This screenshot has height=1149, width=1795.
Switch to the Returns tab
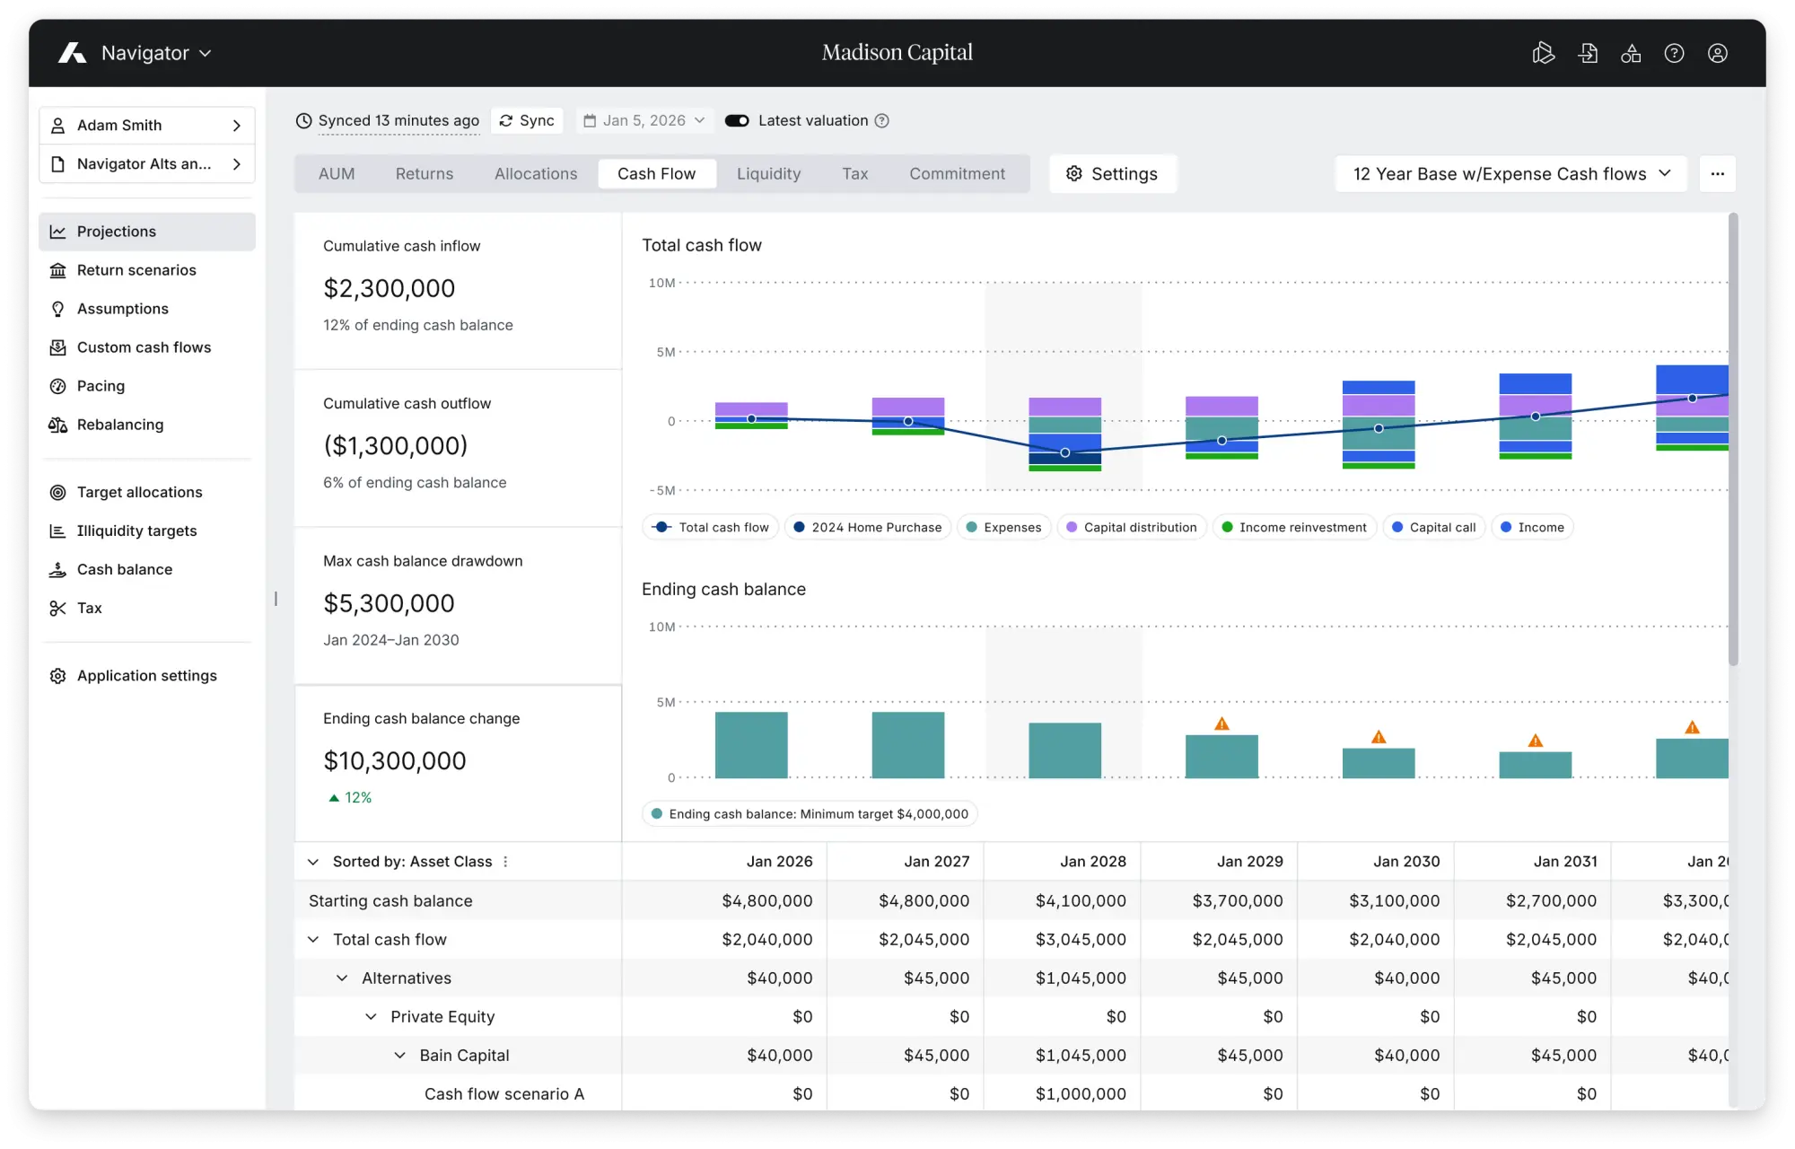coord(425,174)
